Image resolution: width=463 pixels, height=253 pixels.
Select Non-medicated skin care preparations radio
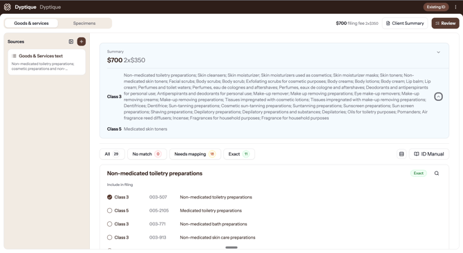click(x=110, y=237)
